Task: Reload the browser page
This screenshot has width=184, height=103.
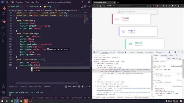Action: [x=100, y=6]
